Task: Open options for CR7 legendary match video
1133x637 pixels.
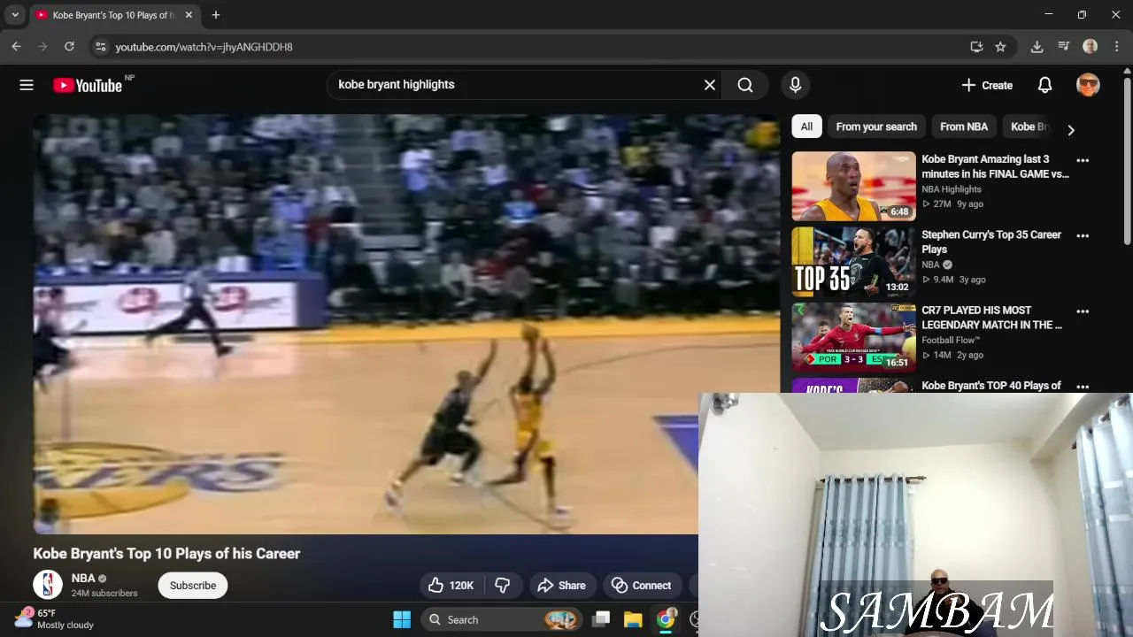Action: point(1083,311)
